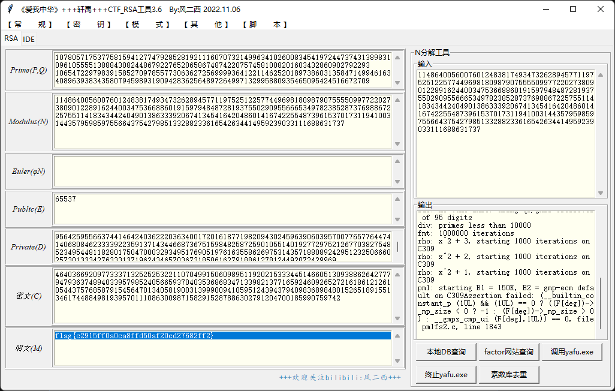Click the Prime(P,Q) label
Screen dimensions: 615x391
coord(29,70)
